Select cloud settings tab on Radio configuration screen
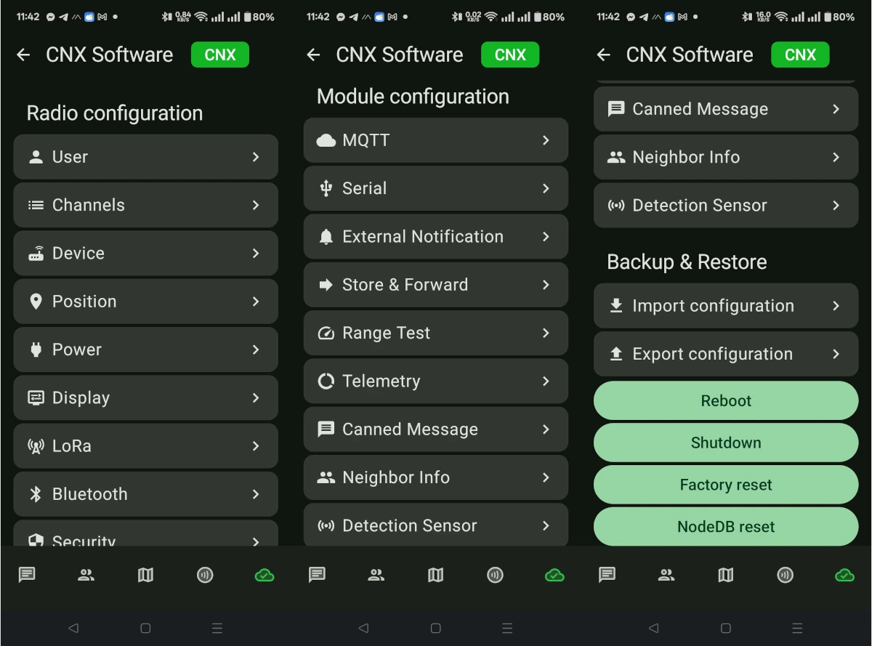 click(265, 576)
